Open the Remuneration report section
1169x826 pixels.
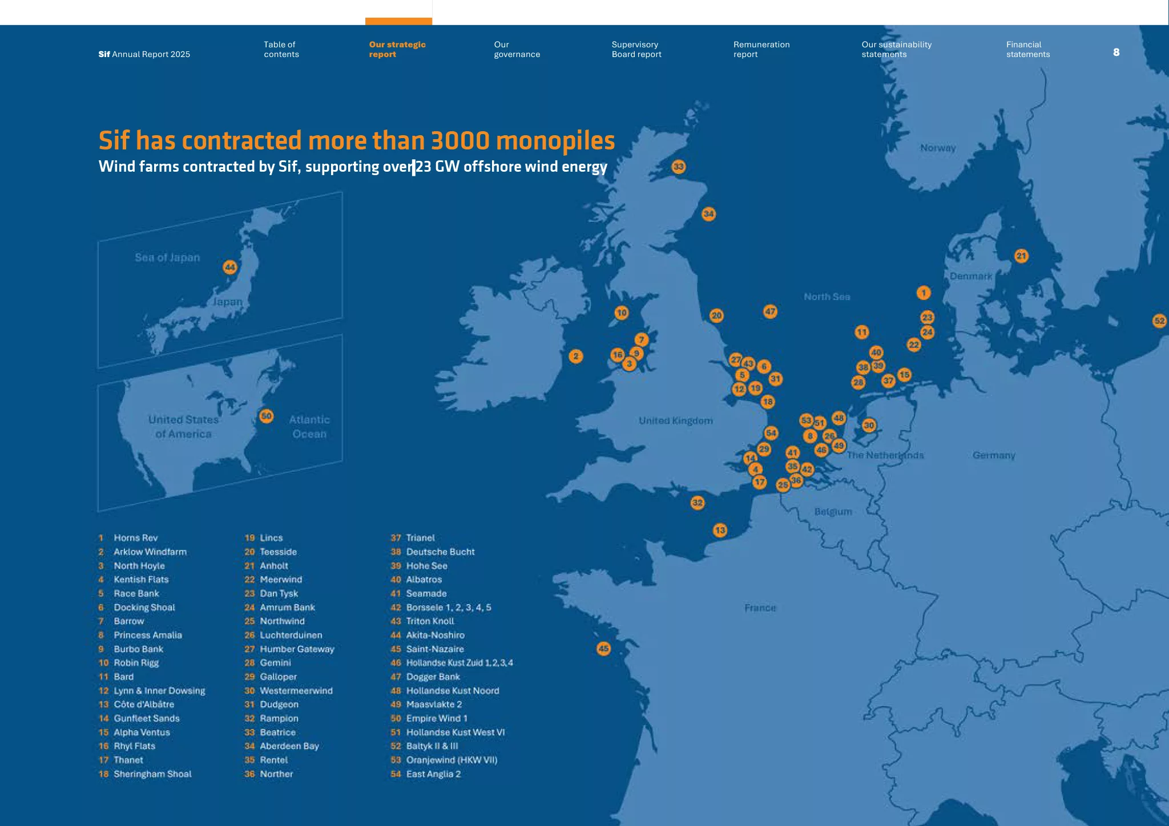(761, 49)
